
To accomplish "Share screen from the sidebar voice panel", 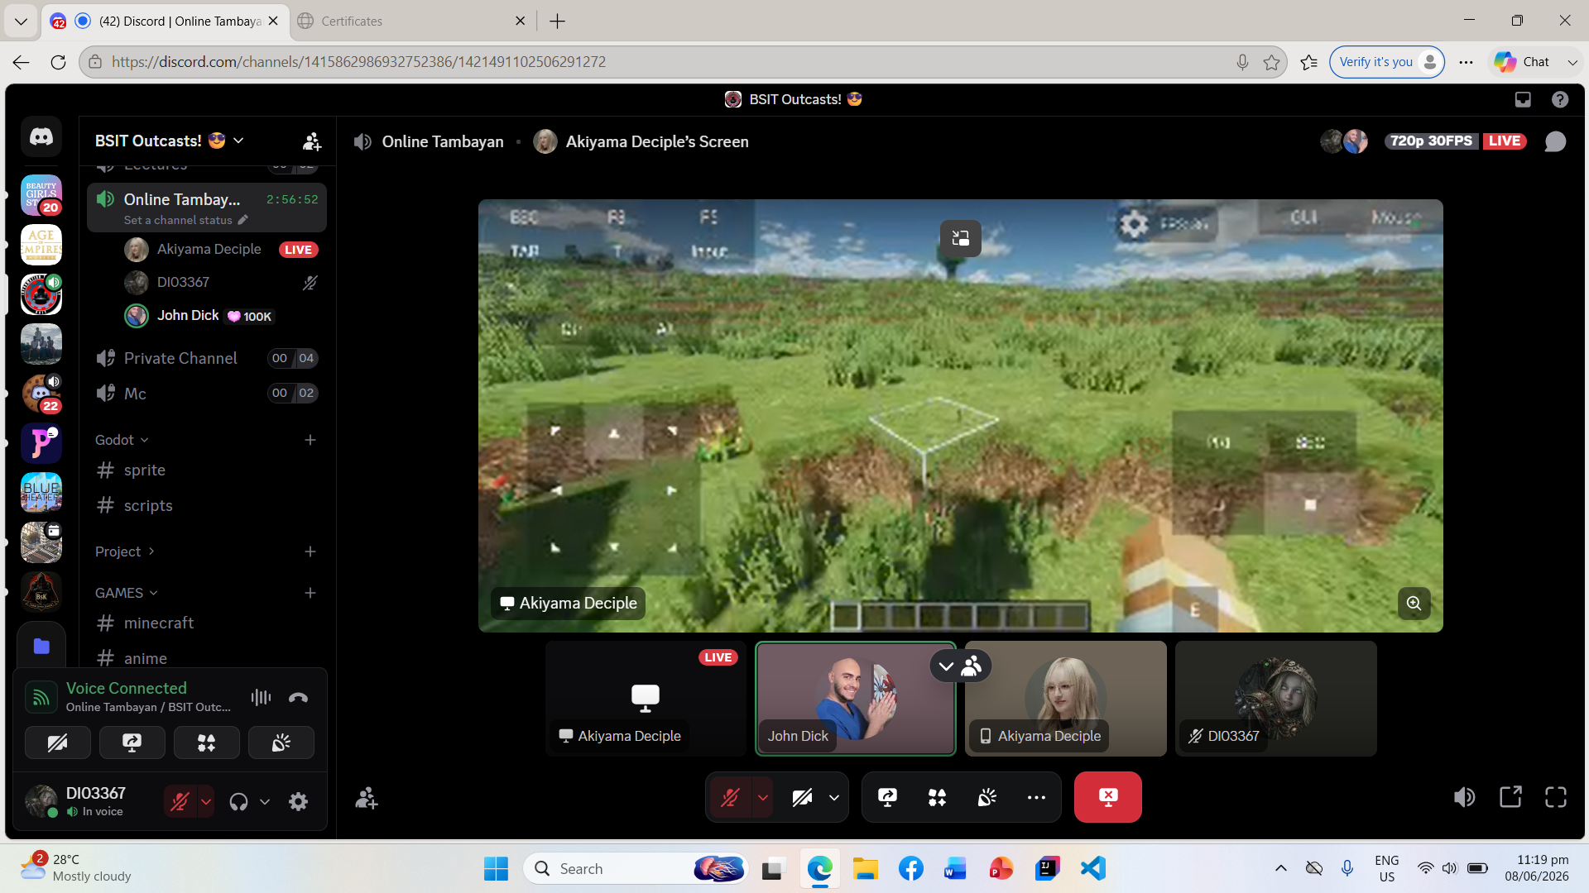I will (x=132, y=743).
